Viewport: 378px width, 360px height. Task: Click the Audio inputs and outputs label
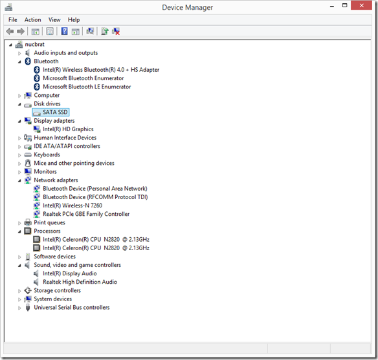pyautogui.click(x=66, y=53)
